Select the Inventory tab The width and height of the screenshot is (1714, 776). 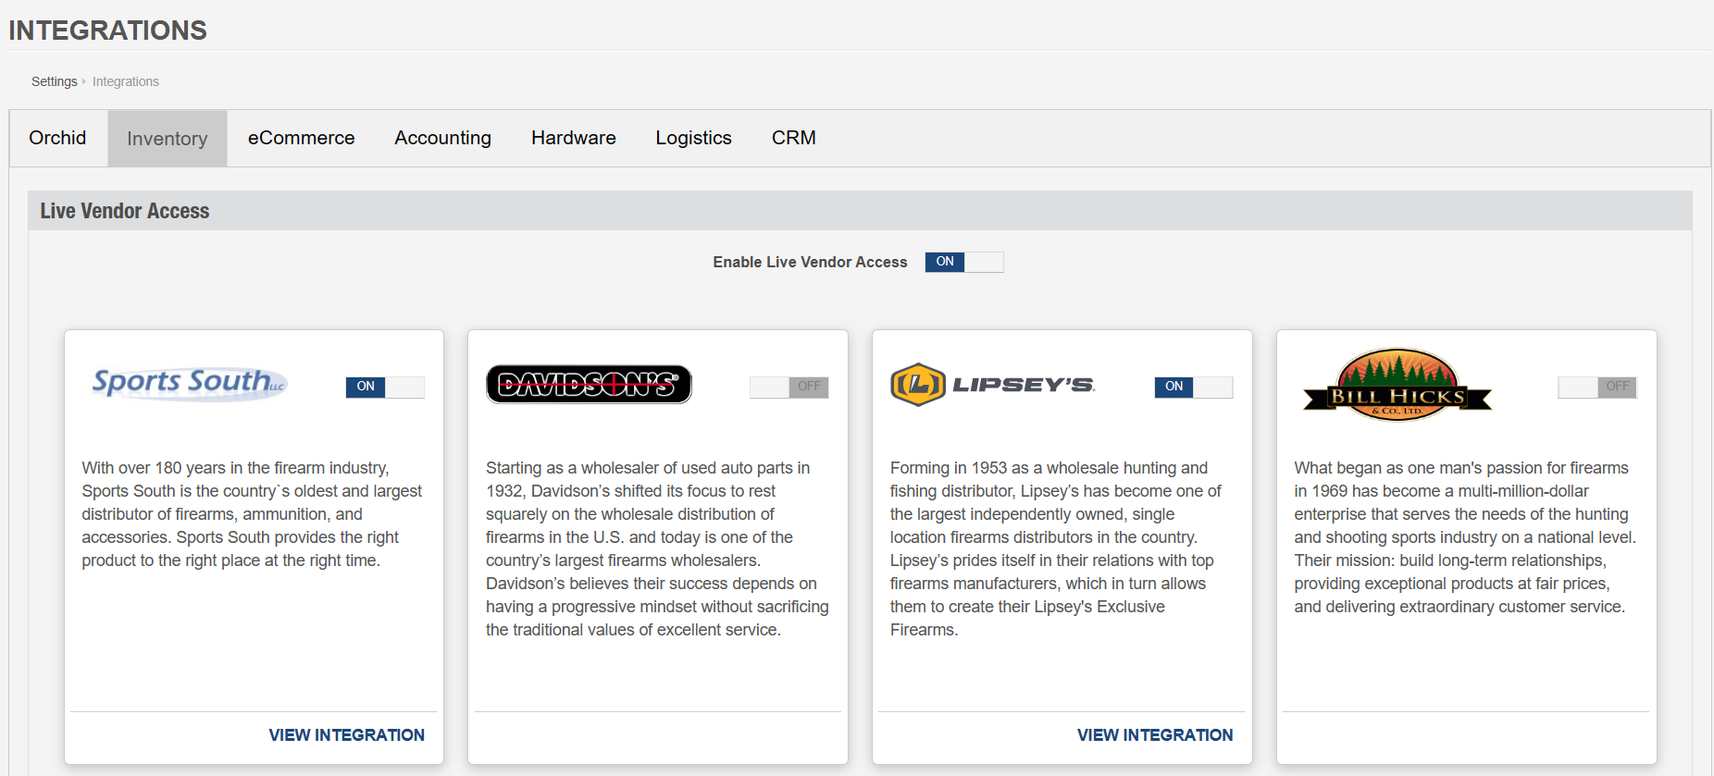[168, 139]
